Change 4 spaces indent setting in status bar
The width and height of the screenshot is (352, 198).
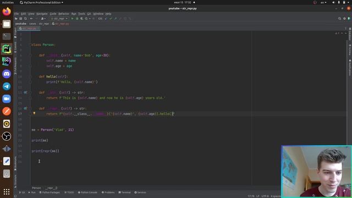pyautogui.click(x=276, y=196)
